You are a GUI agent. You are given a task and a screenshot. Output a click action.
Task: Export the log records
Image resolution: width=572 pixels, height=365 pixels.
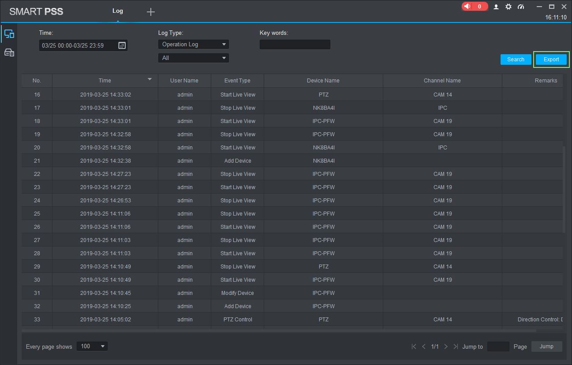(x=551, y=59)
